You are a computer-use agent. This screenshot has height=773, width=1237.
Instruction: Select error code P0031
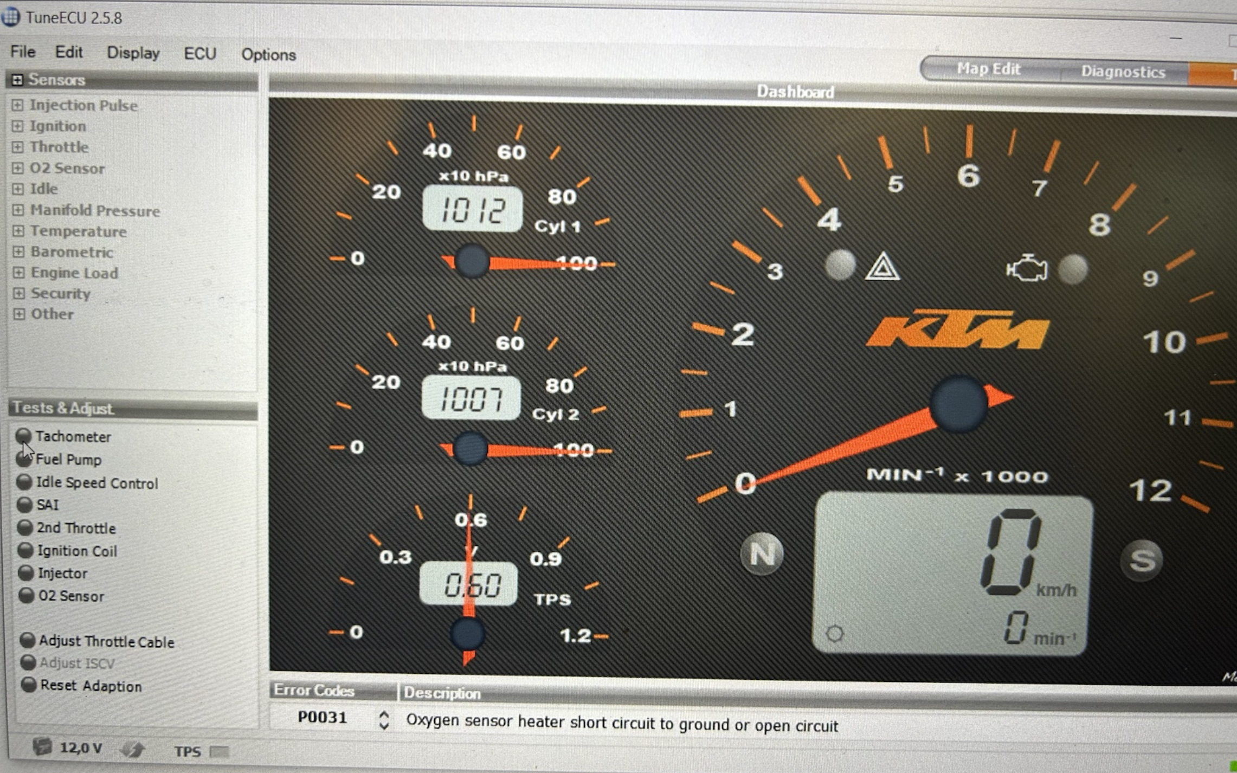pyautogui.click(x=323, y=717)
